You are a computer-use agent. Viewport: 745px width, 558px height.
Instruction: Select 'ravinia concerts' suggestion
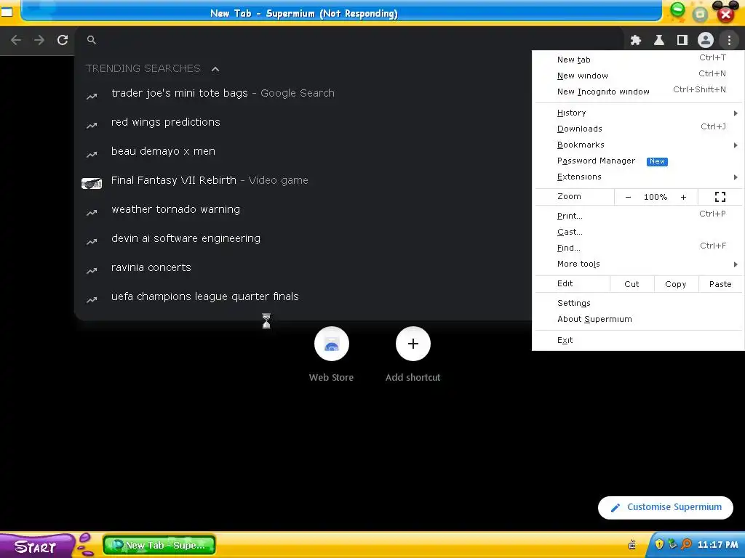[x=303, y=267]
